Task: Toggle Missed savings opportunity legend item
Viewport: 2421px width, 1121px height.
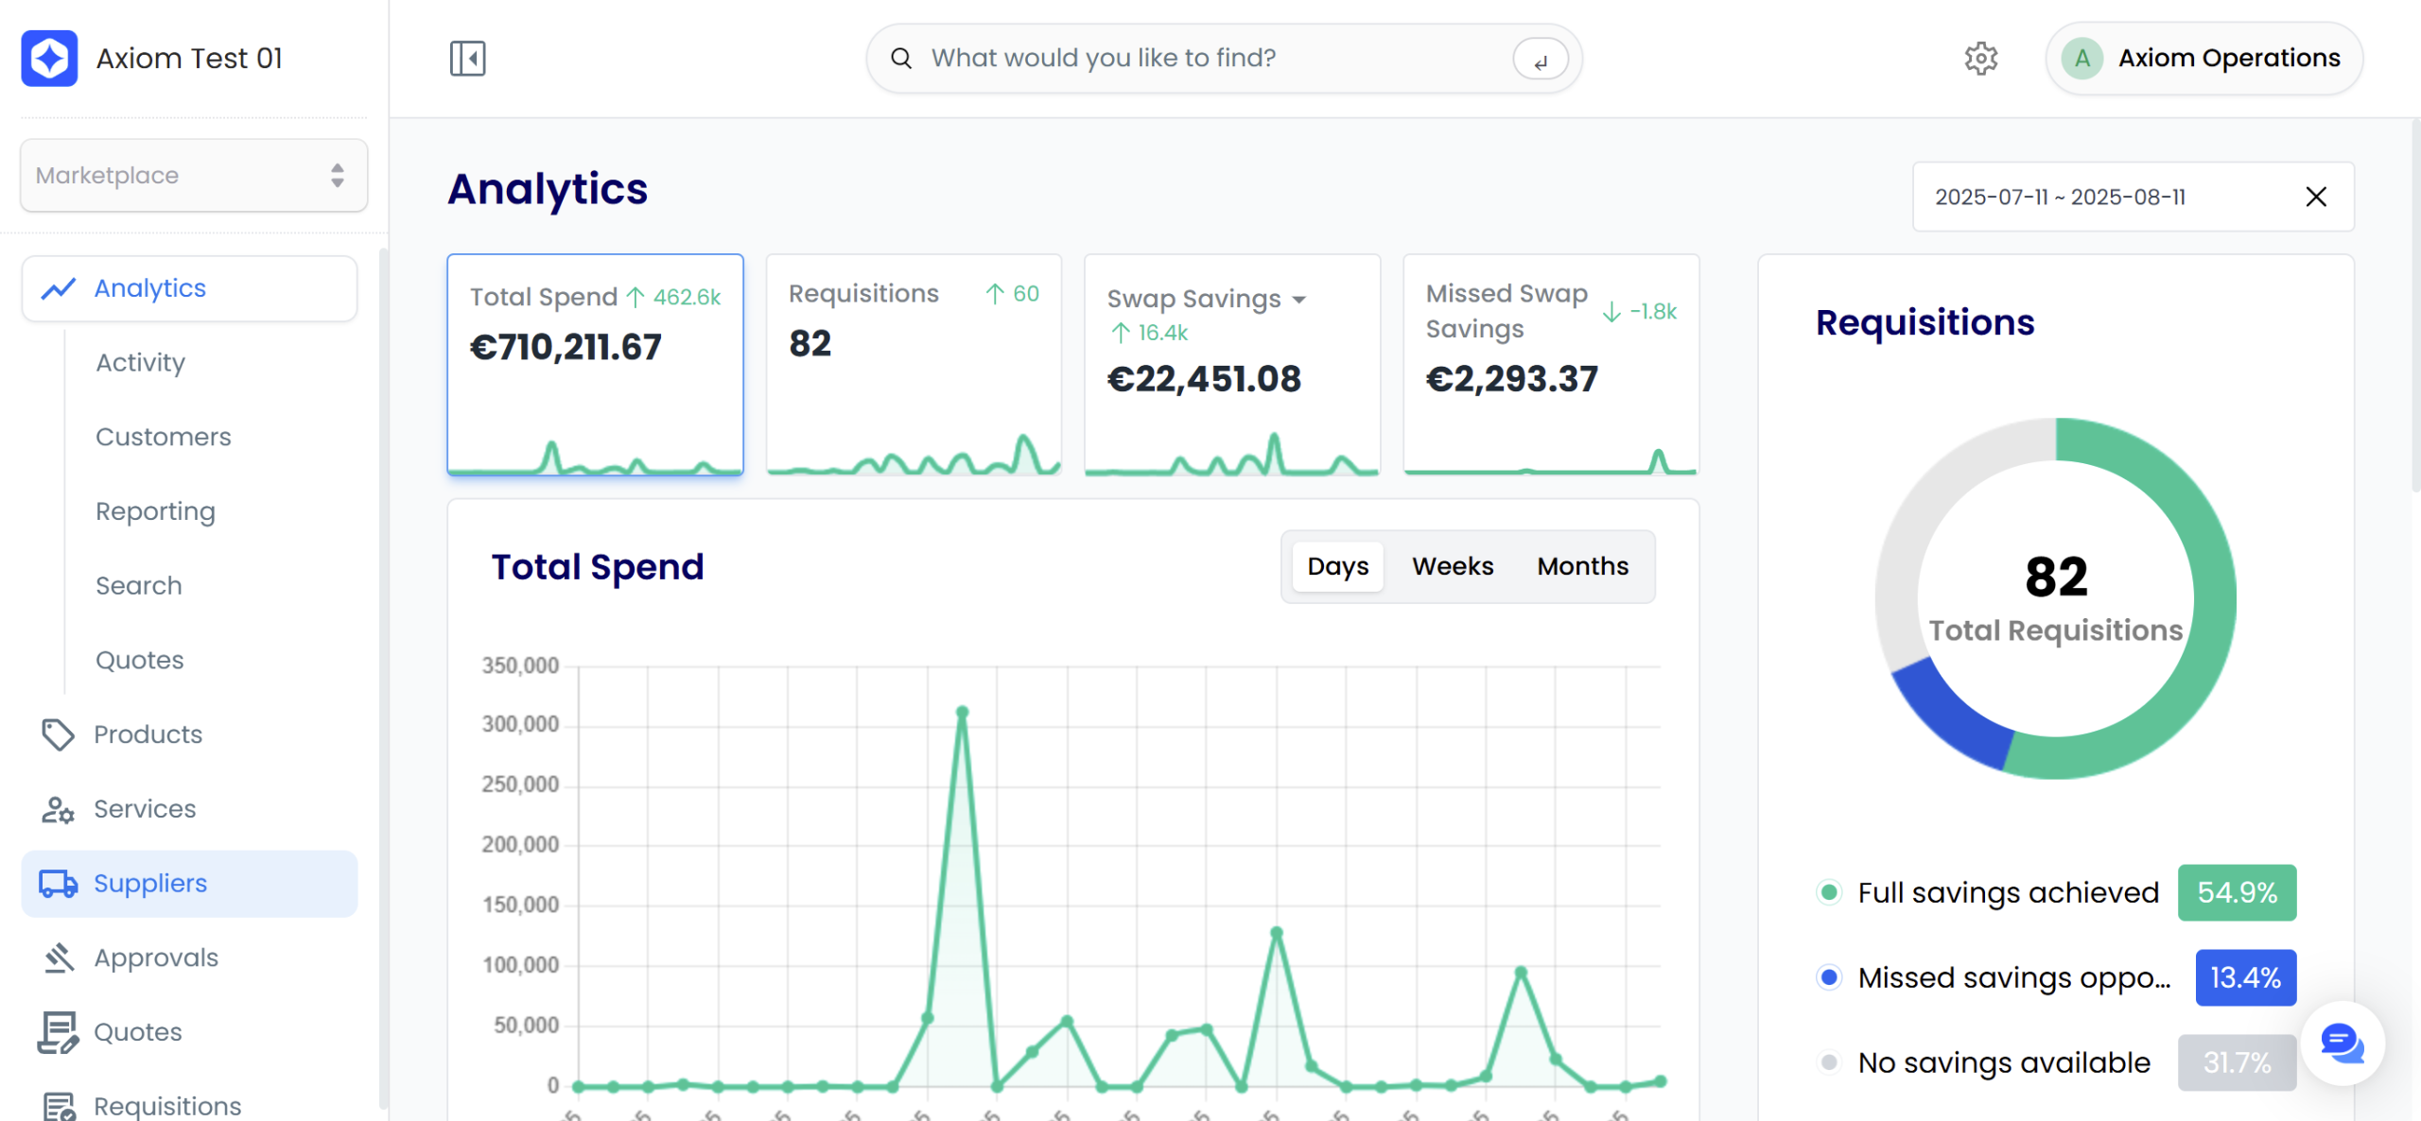Action: pos(2012,977)
